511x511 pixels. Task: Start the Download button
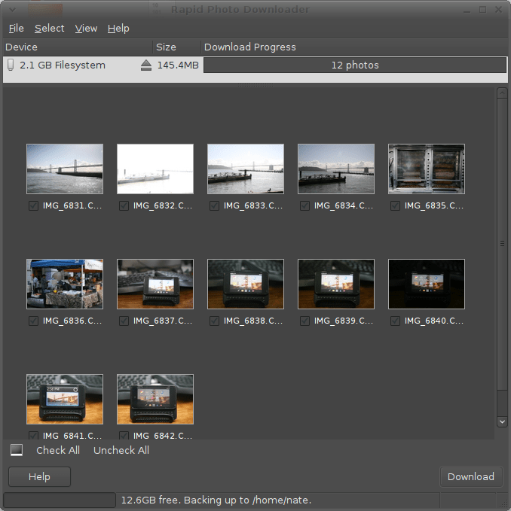pos(471,477)
